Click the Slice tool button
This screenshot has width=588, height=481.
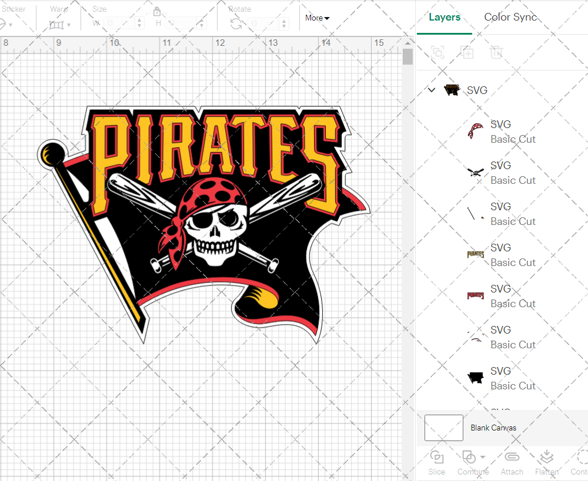click(437, 463)
